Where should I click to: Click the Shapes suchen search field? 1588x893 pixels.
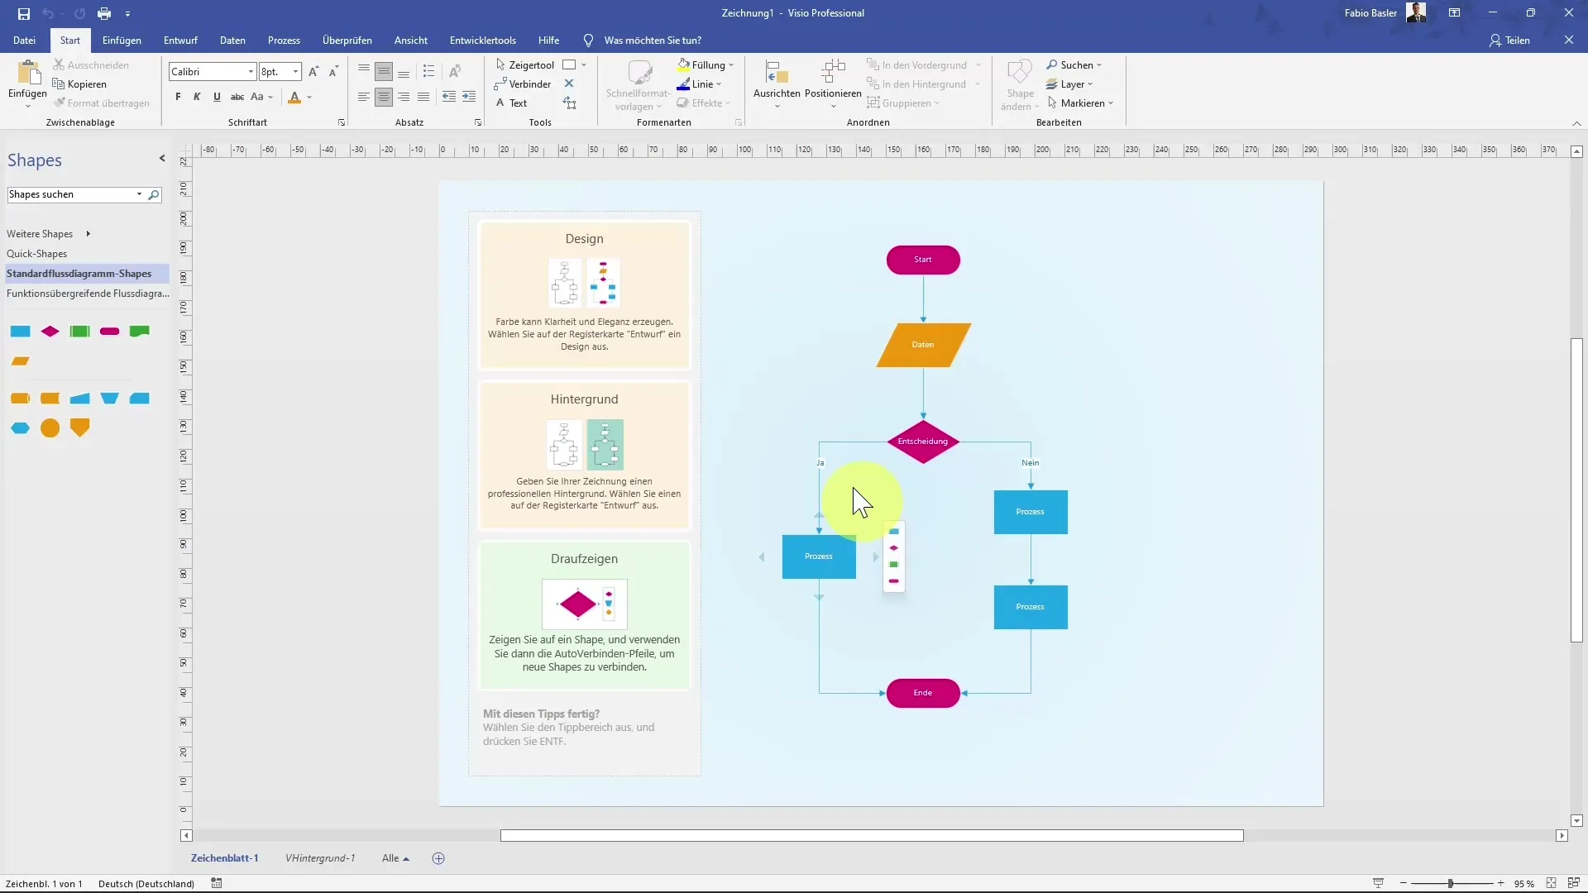pos(73,194)
